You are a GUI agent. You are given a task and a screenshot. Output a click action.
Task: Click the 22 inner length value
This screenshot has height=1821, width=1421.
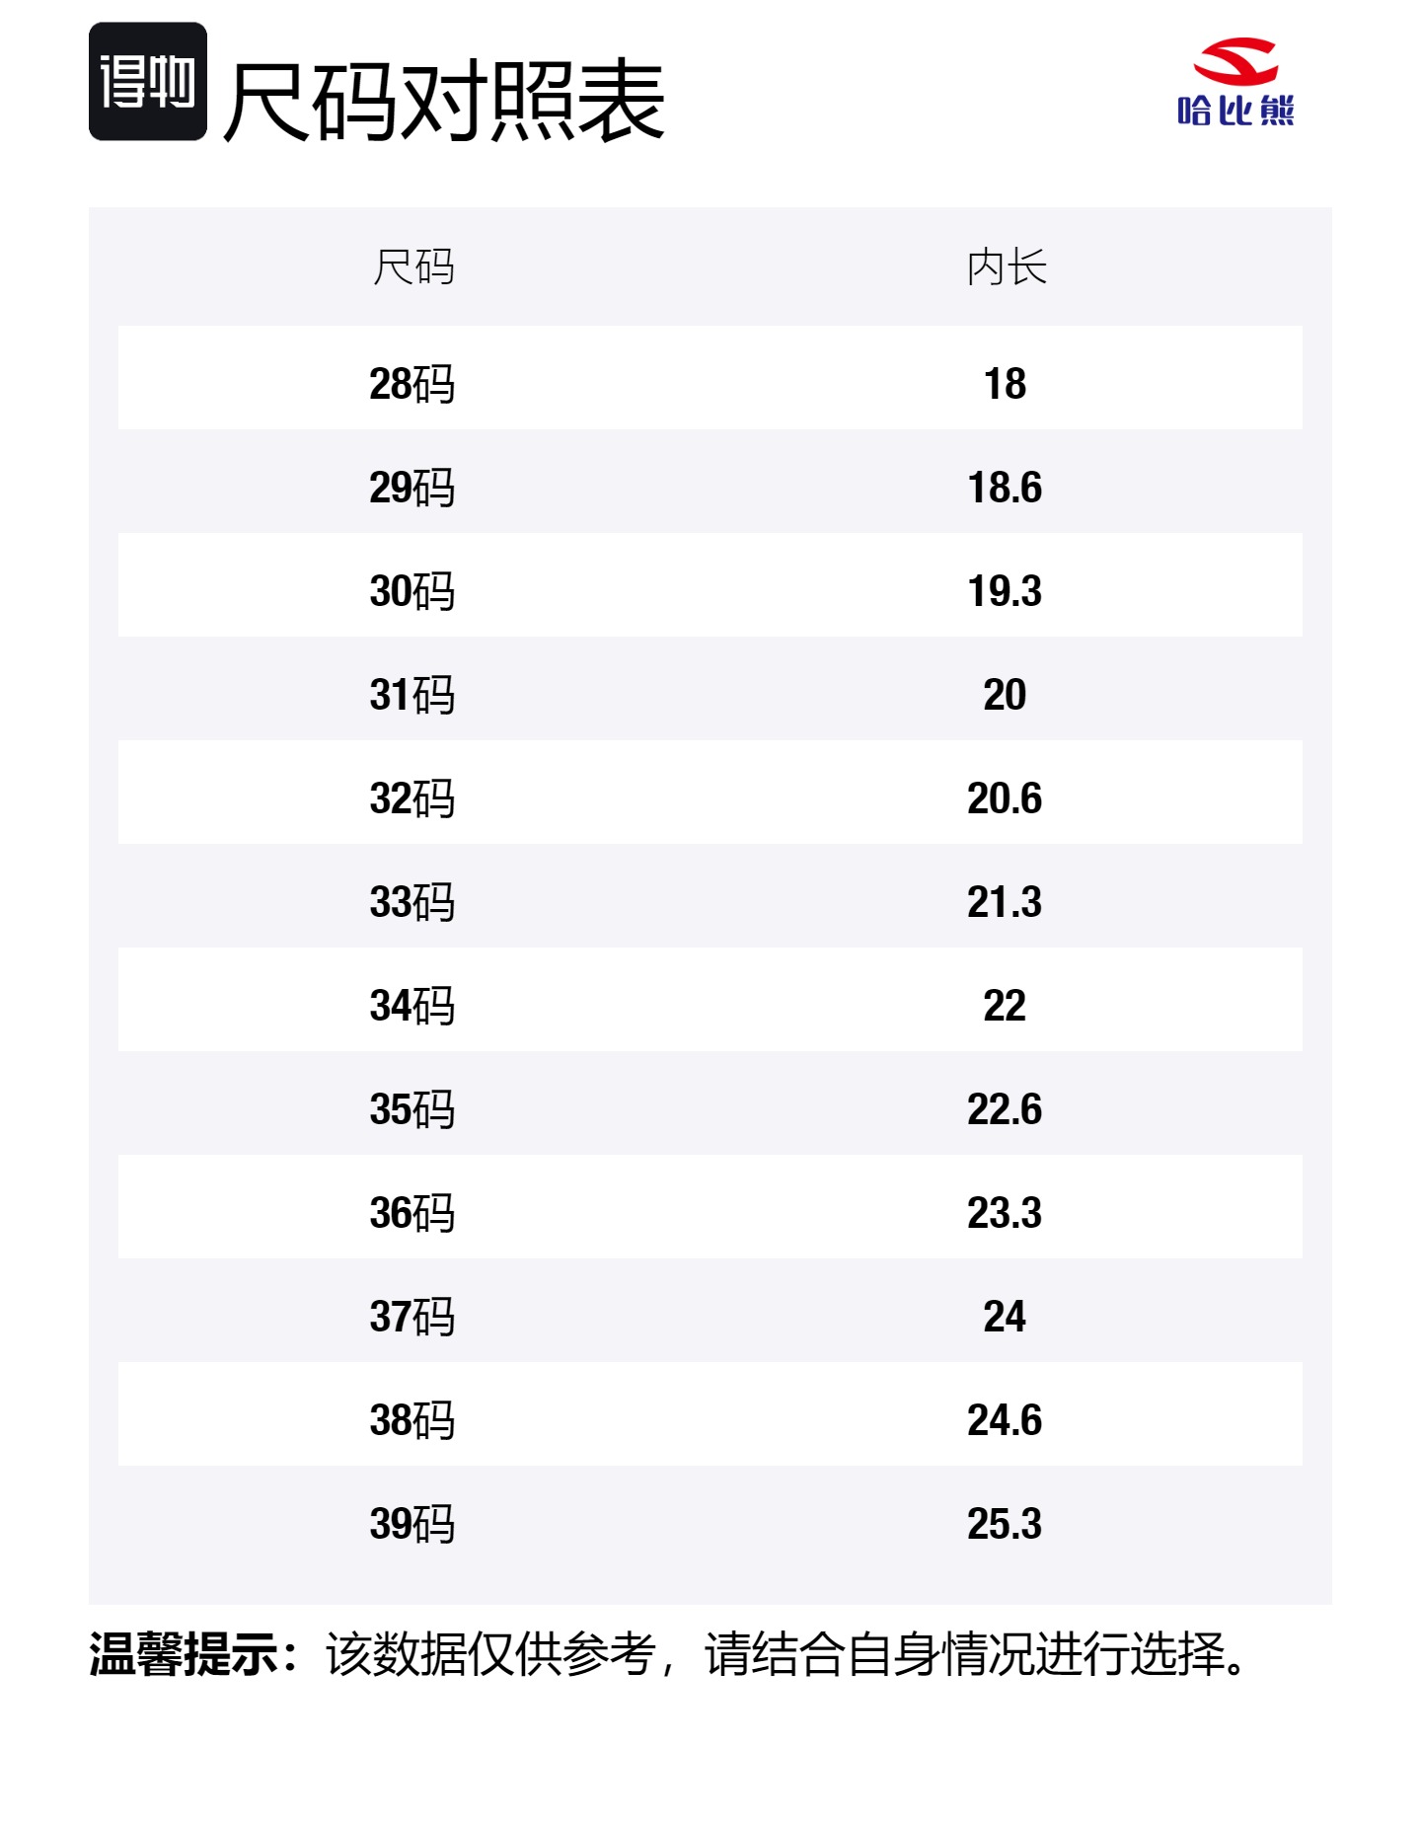coord(1005,1006)
